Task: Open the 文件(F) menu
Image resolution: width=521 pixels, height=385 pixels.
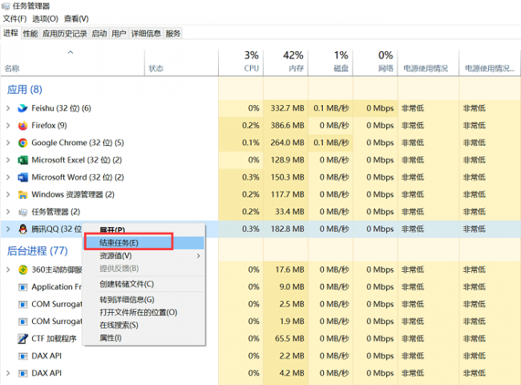Action: (14, 18)
